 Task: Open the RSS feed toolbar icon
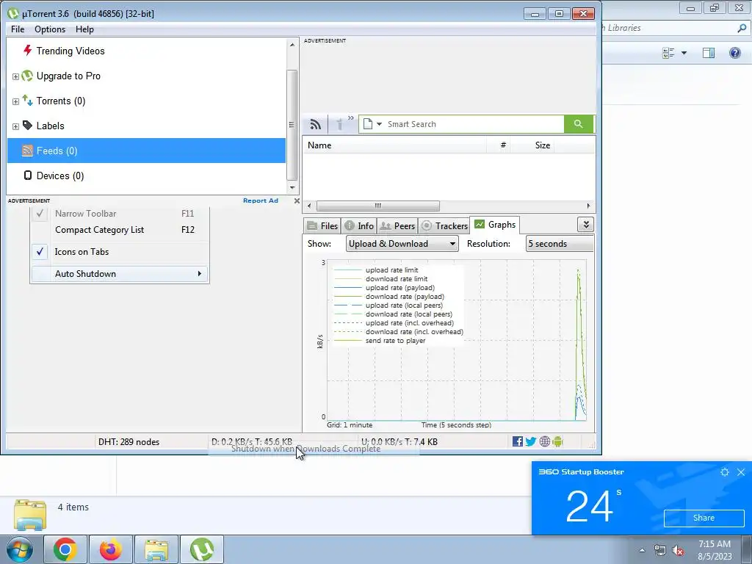click(x=315, y=124)
